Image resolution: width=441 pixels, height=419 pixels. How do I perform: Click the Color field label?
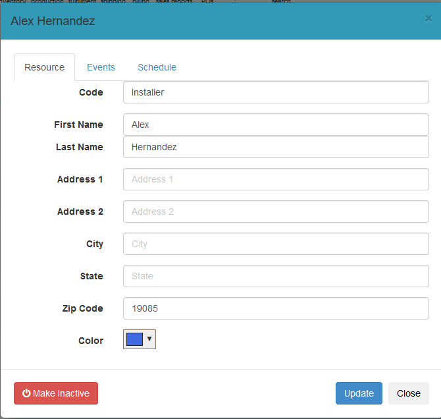tap(90, 341)
